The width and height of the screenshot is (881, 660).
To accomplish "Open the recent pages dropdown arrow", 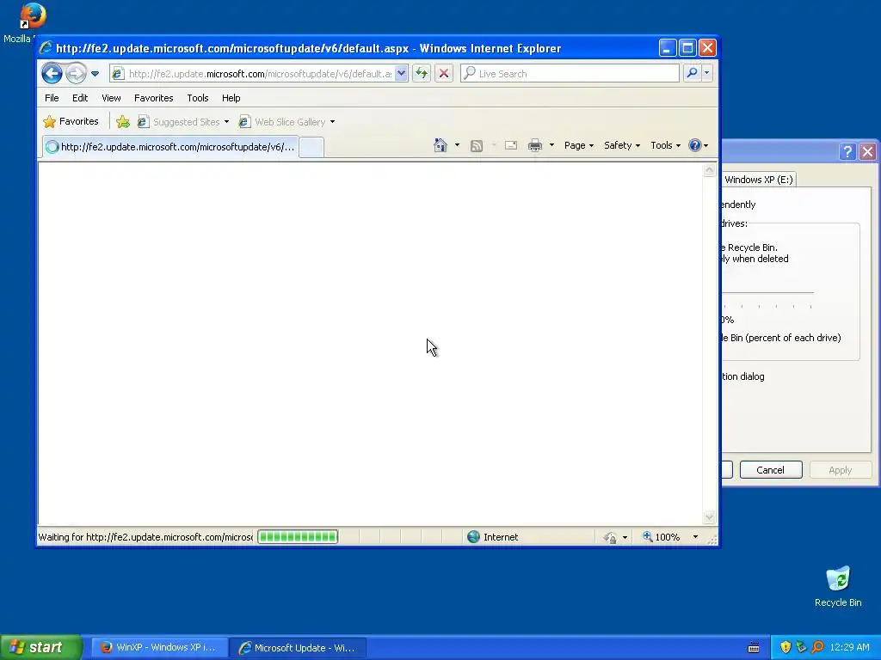I will click(95, 74).
